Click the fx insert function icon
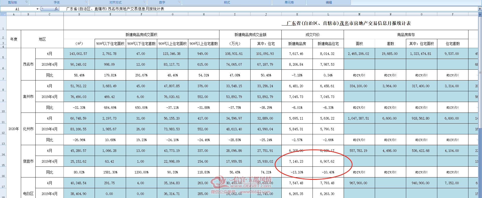Screen dimensions: 482x198 56,9
